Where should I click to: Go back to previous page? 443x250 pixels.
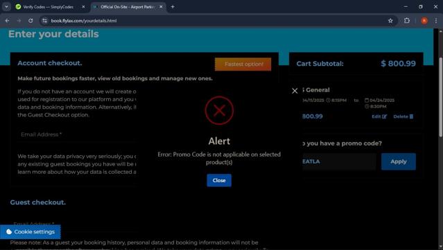8,21
